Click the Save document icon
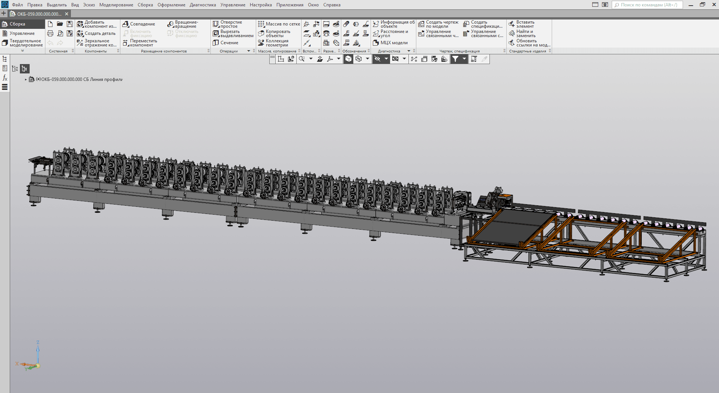The height and width of the screenshot is (393, 719). (x=70, y=24)
